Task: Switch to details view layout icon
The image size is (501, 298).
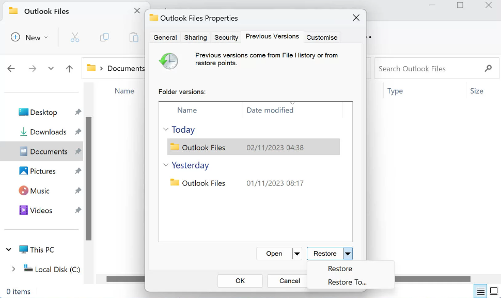Action: pyautogui.click(x=481, y=292)
